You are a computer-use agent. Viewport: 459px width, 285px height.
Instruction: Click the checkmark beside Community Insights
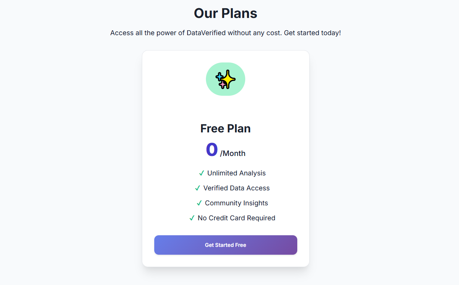click(x=199, y=203)
